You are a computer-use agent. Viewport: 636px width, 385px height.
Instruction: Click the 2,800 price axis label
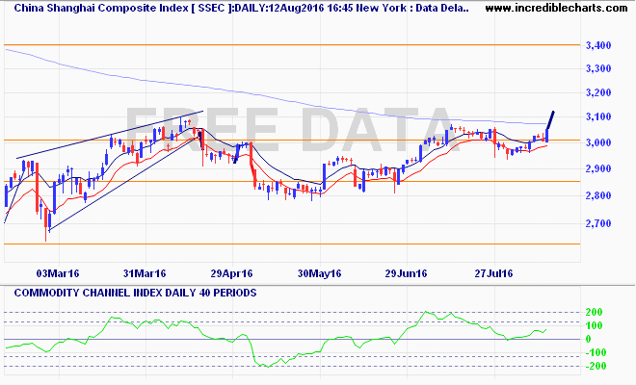[x=597, y=196]
